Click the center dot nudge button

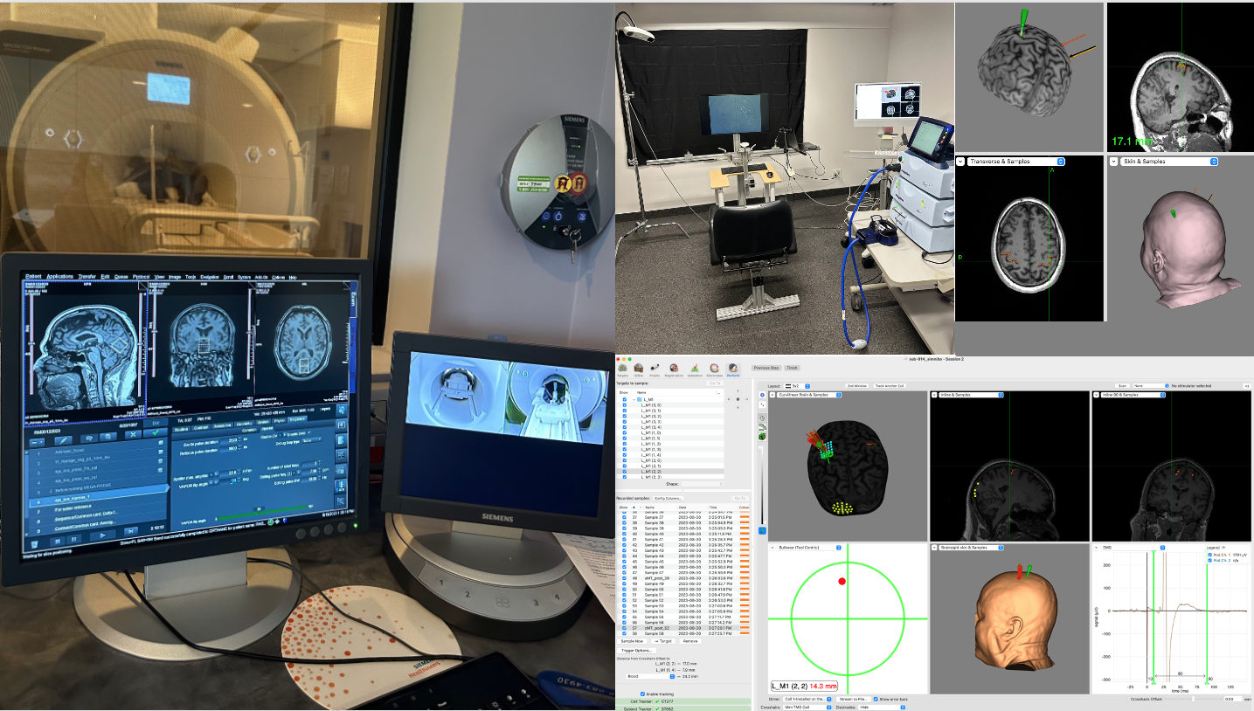[738, 399]
